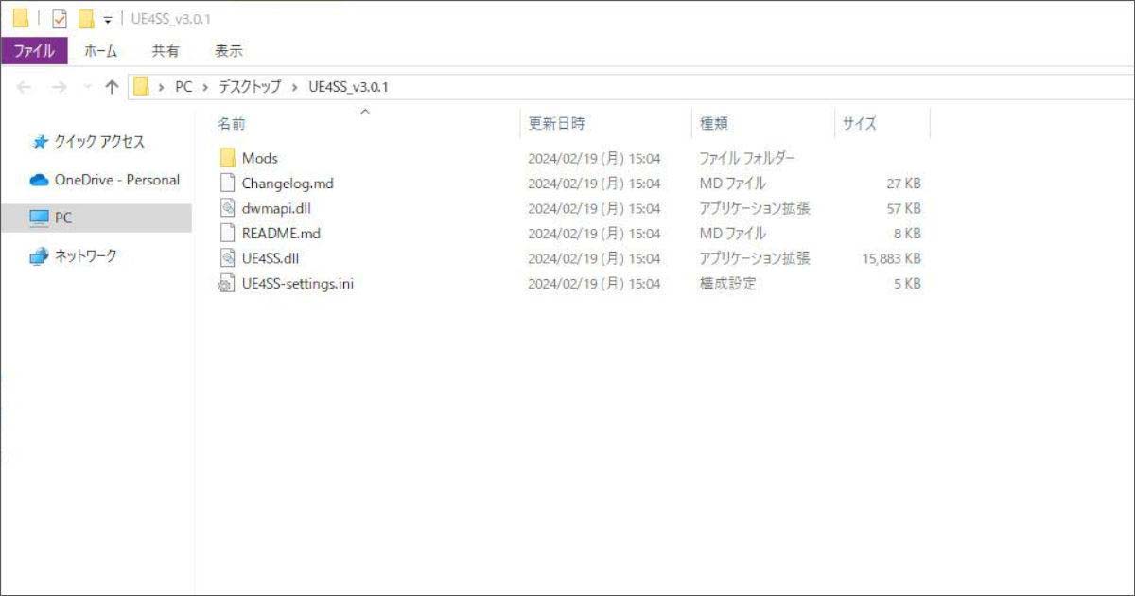1135x596 pixels.
Task: Select ネットワーク in navigation pane
Action: tap(86, 255)
